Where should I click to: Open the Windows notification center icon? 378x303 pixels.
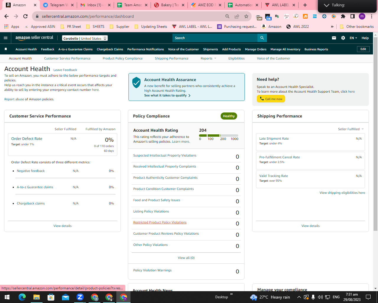pos(368,297)
